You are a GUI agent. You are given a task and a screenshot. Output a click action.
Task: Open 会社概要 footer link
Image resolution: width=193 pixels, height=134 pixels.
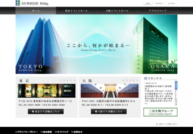[46, 132]
